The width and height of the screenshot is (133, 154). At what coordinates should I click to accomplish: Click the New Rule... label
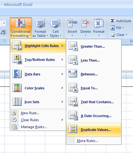click(30, 113)
